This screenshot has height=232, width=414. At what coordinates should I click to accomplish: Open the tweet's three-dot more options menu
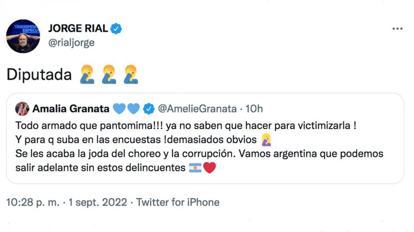pyautogui.click(x=397, y=29)
